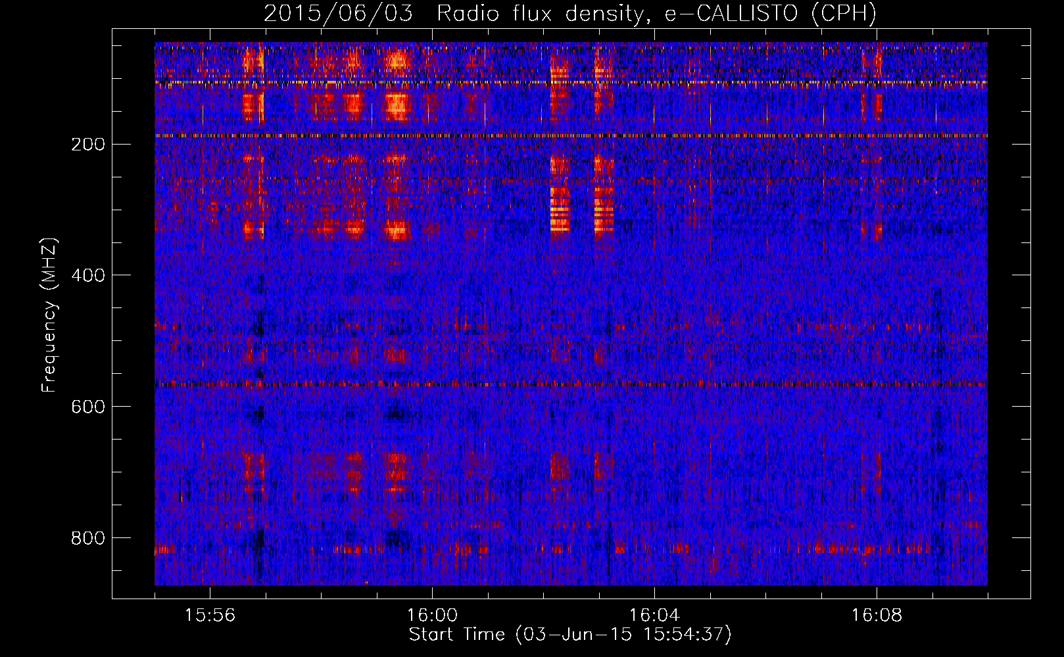The image size is (1064, 657).
Task: Click the plot title '2015/06/03 Radio flux density, e-CALLISTO (CPH)'
Action: (570, 14)
